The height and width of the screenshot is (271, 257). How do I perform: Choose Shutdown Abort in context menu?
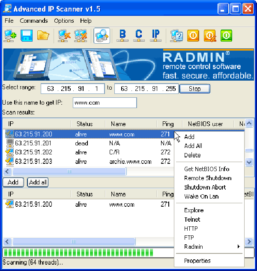pyautogui.click(x=209, y=187)
